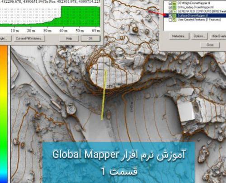Viewport: 226px width, 183px height.
Task: Uncheck the Ortho_sadeq DroneMapper.tif layer checkbox
Action: coord(170,7)
